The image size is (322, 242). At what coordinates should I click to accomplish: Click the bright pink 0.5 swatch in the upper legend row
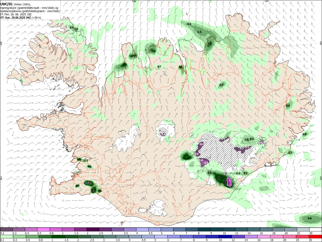pyautogui.click(x=43, y=229)
